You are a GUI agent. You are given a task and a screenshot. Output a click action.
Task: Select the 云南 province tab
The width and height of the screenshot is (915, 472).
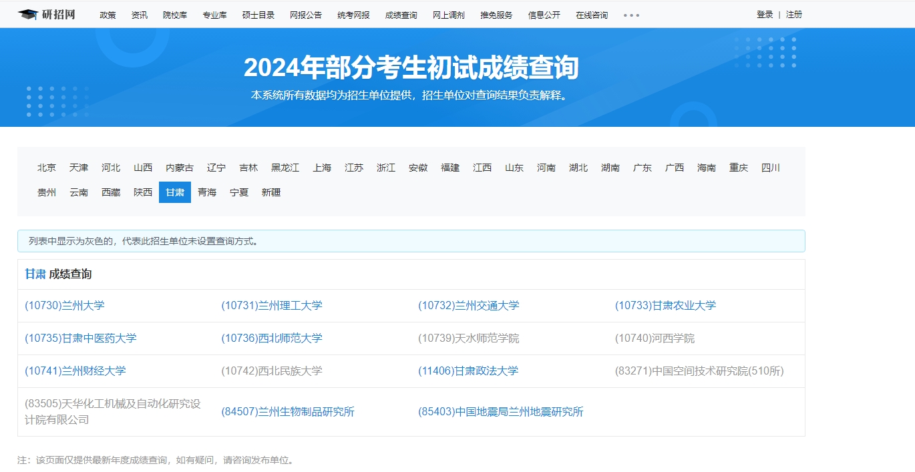tap(79, 192)
